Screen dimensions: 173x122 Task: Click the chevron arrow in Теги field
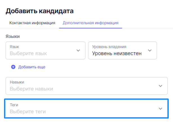click(x=160, y=109)
